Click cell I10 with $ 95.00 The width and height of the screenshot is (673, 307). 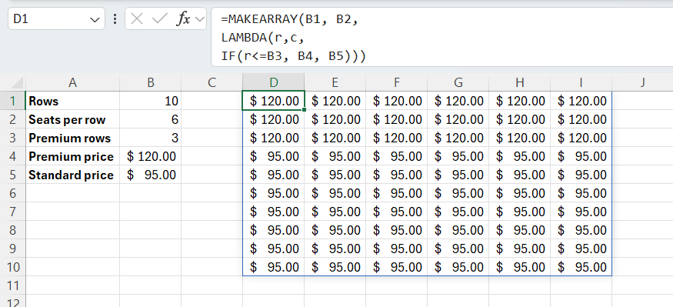[581, 267]
